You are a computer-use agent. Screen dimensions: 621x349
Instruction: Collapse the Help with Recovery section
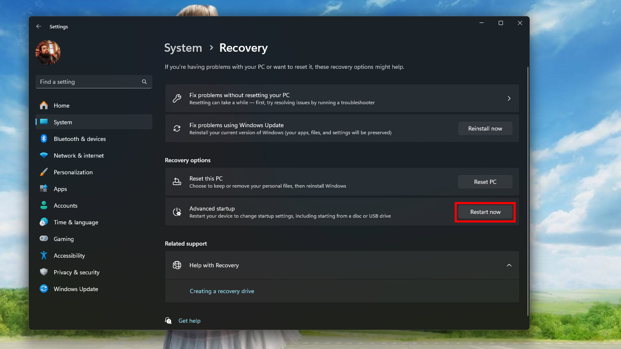pos(509,265)
